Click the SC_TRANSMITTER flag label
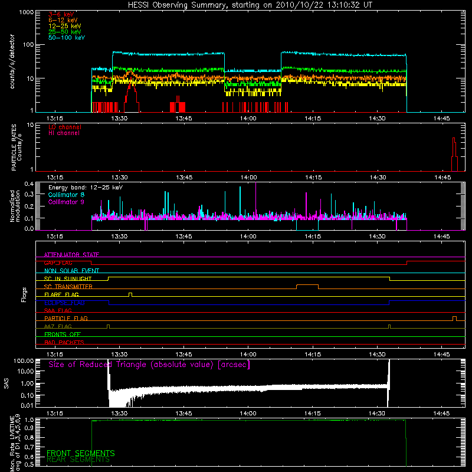The height and width of the screenshot is (472, 472). click(x=68, y=286)
